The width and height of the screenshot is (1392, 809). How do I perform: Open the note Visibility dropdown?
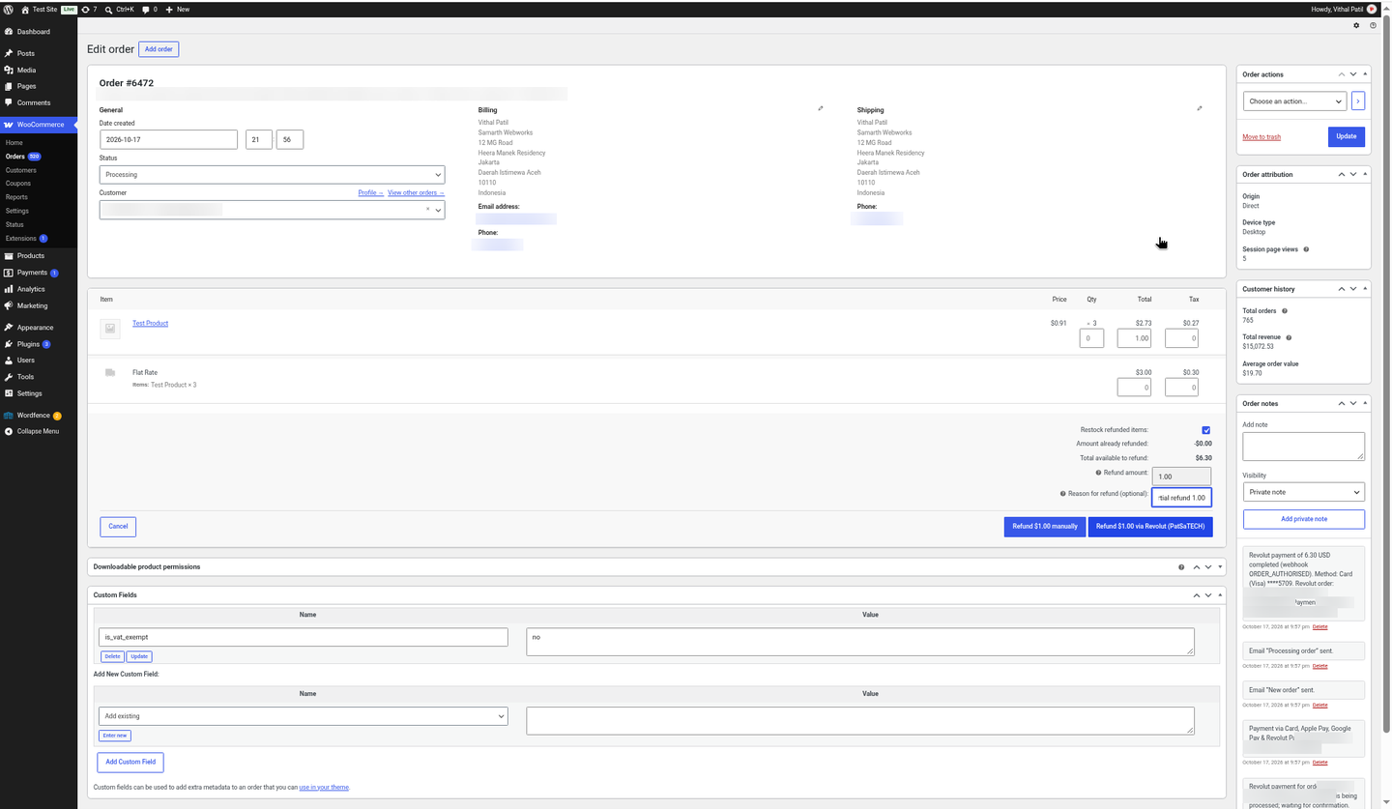click(x=1303, y=492)
